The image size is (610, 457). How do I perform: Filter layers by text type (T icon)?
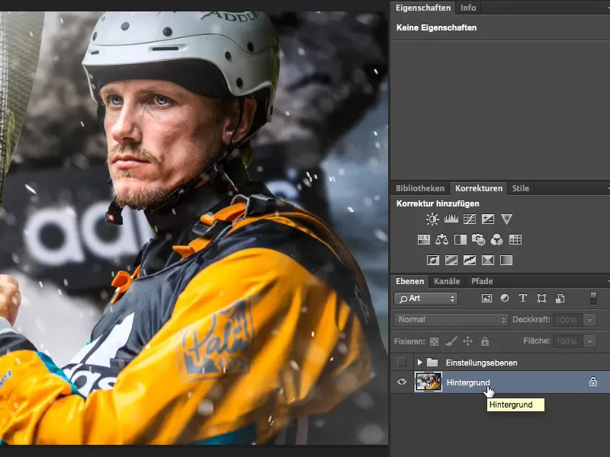pyautogui.click(x=523, y=299)
